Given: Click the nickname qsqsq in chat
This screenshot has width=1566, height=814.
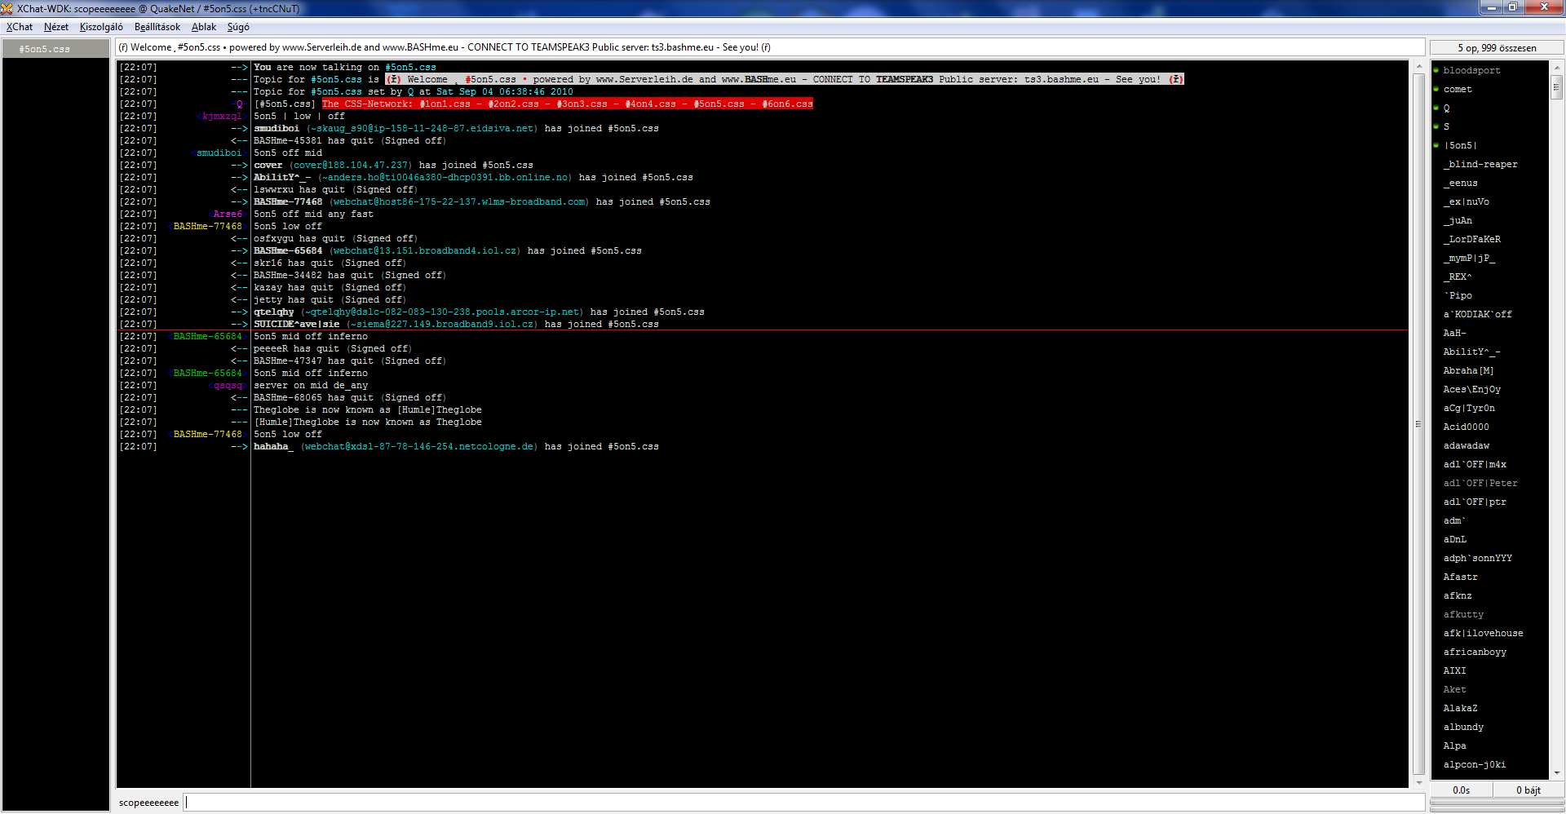Looking at the screenshot, I should tap(228, 385).
